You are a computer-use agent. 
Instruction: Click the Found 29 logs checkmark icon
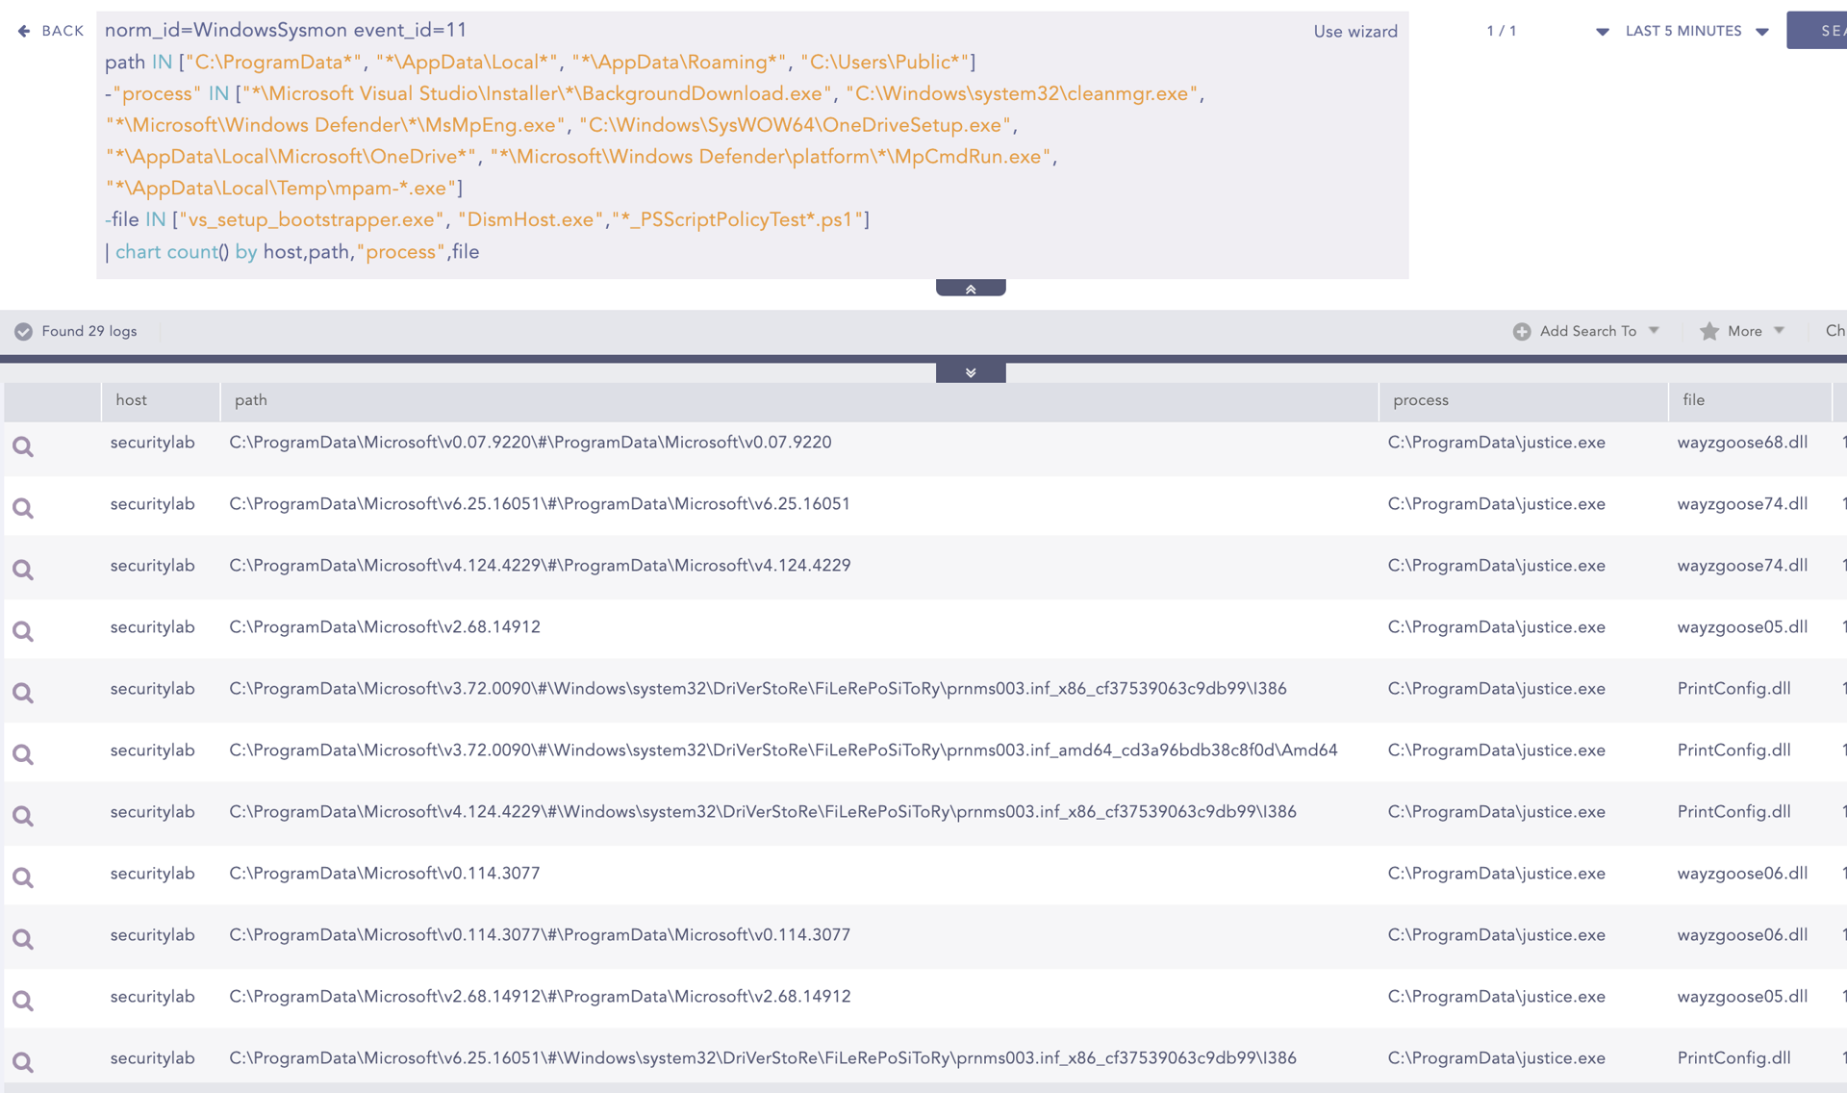[x=23, y=331]
